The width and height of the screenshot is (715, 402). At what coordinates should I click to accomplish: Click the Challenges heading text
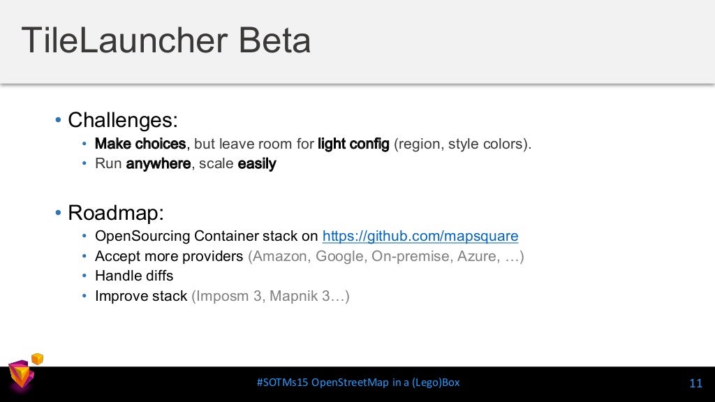point(123,120)
